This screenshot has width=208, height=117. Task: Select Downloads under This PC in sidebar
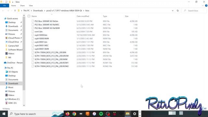coord(12,84)
